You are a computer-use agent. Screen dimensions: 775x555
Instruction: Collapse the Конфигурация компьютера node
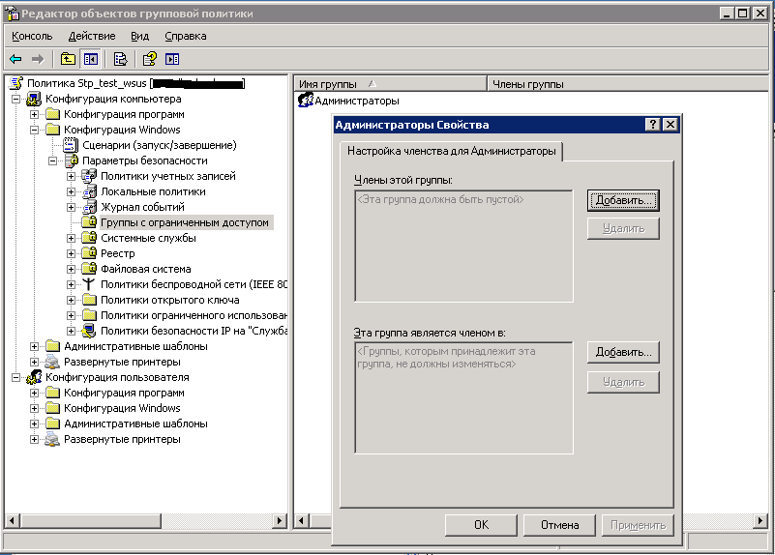tap(15, 99)
